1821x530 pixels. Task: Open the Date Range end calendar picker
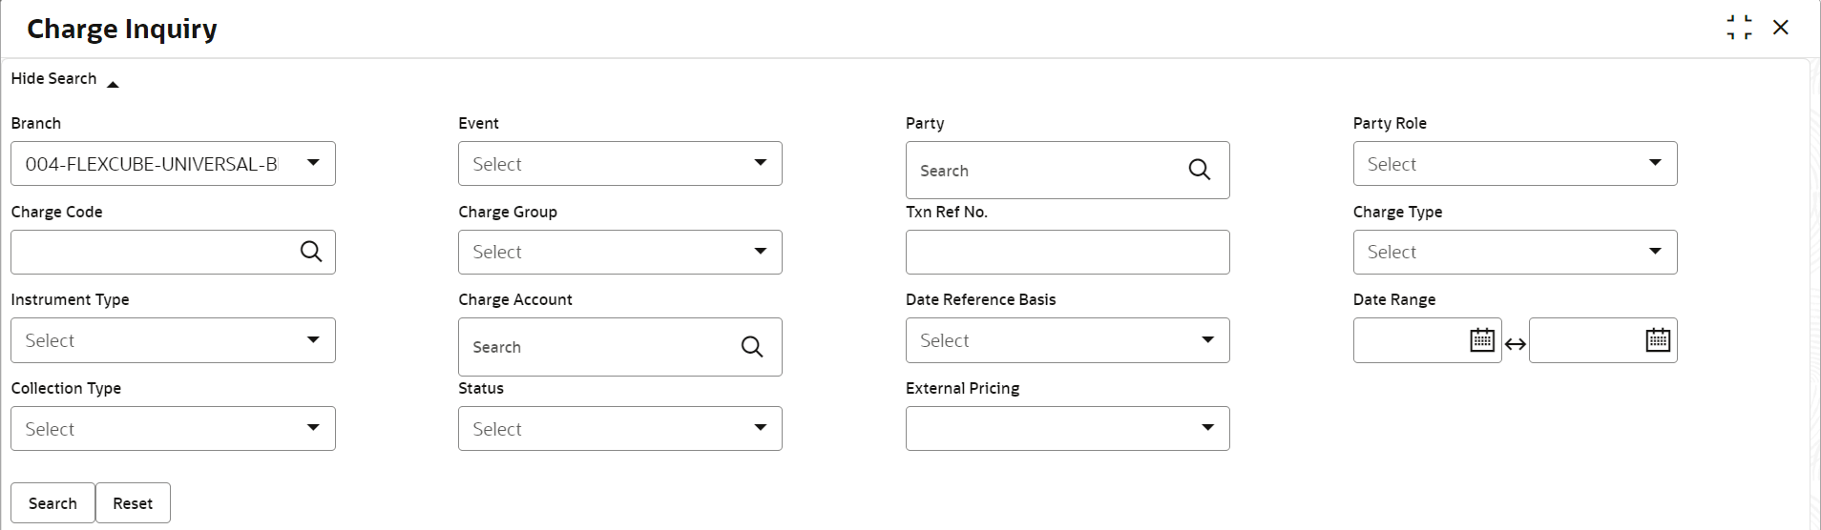(1658, 340)
